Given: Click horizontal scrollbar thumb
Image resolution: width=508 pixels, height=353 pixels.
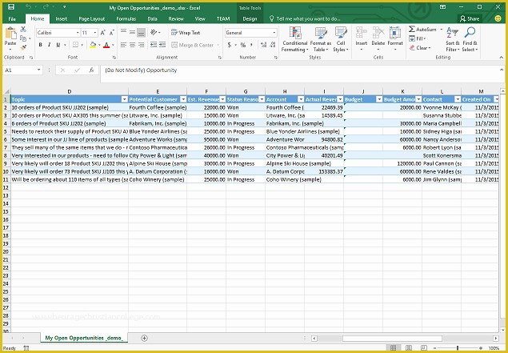Looking at the screenshot, I should 392,339.
